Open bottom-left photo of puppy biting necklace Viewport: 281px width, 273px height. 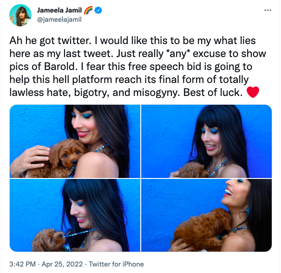coord(75,215)
